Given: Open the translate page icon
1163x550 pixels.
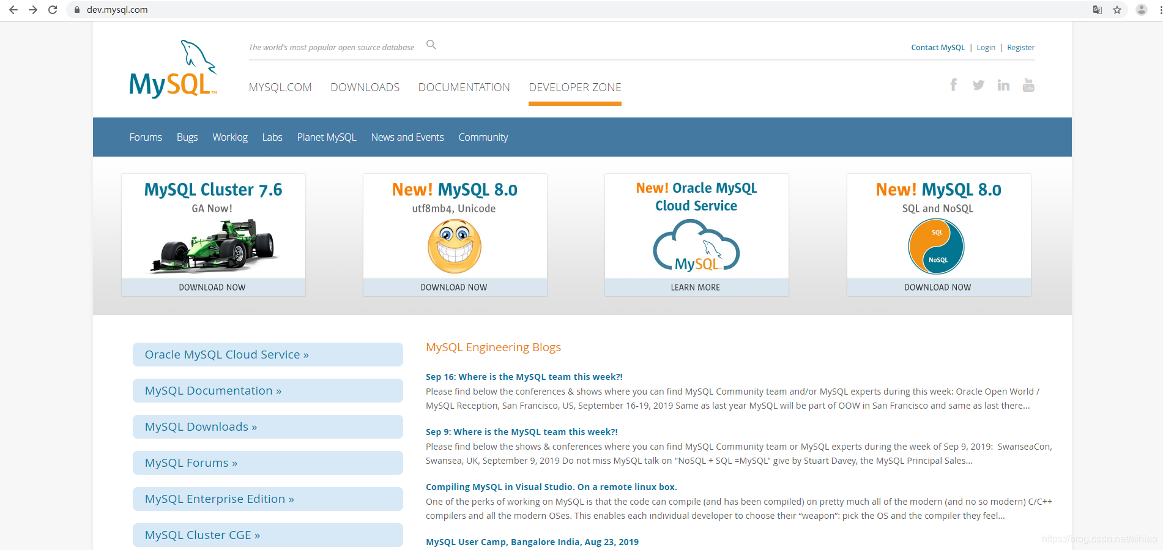Looking at the screenshot, I should click(1098, 10).
